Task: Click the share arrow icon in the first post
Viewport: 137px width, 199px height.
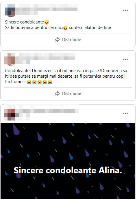Action: tap(57, 40)
